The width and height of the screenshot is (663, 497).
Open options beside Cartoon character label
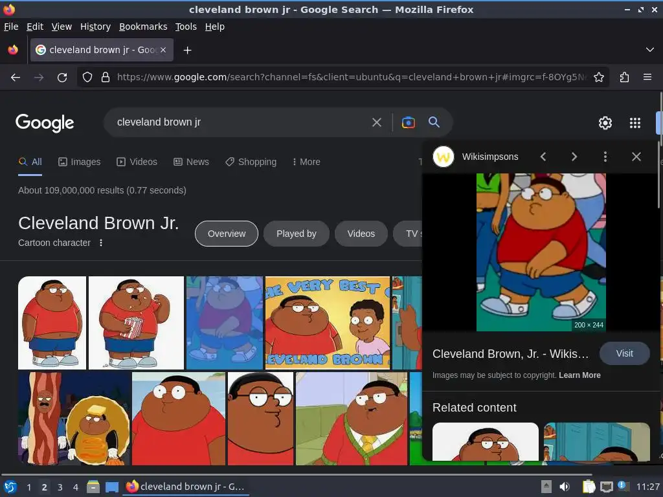(100, 243)
